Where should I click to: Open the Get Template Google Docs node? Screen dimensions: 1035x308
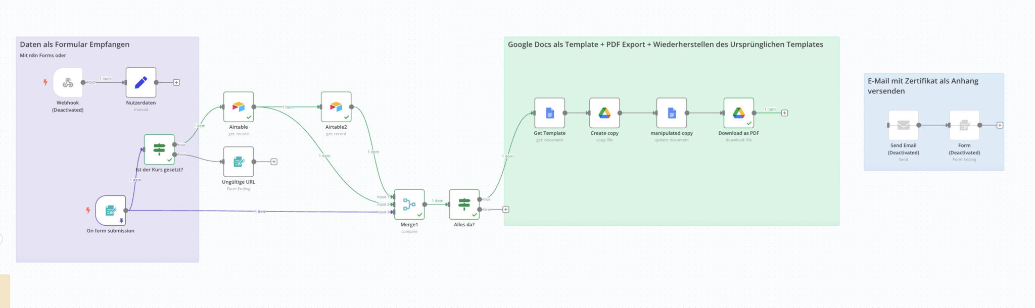click(549, 113)
